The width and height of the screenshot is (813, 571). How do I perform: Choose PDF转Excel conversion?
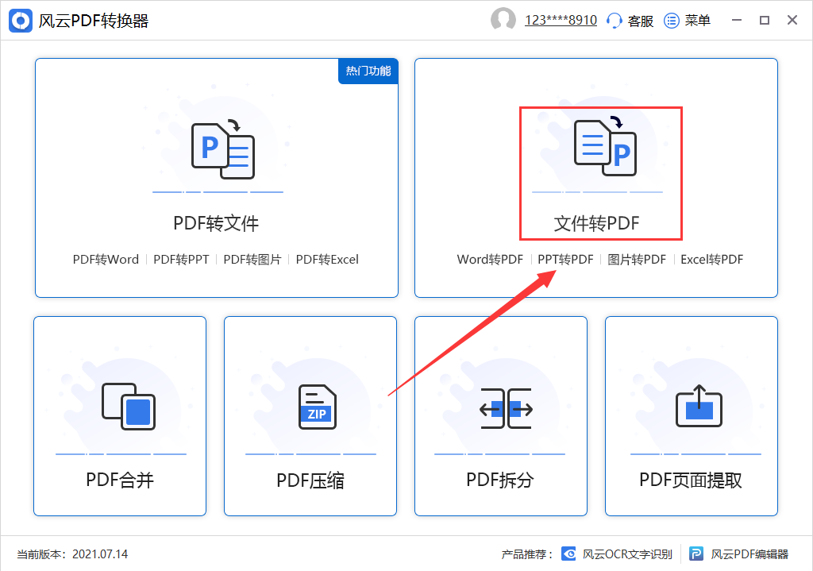tap(327, 260)
